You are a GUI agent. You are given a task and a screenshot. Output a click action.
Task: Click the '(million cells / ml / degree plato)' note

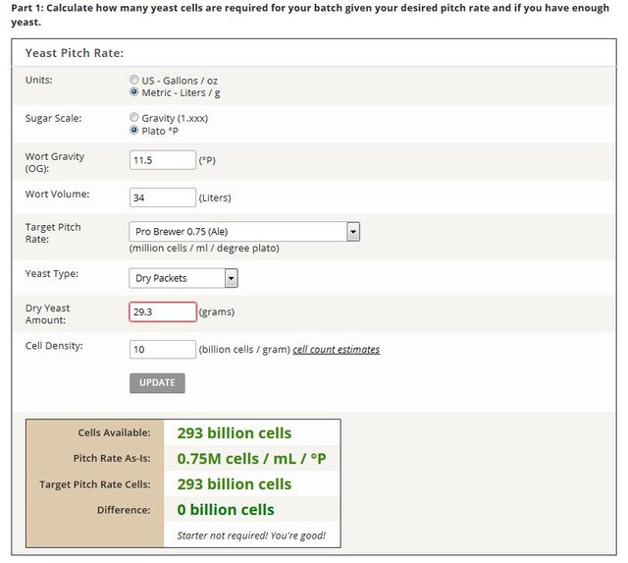204,249
